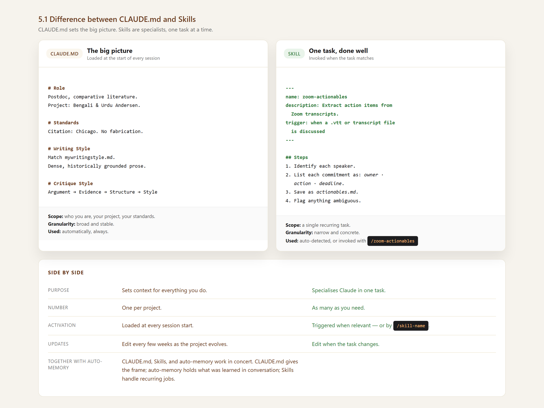Click the 'One per project.' cell
The height and width of the screenshot is (408, 544).
coord(142,308)
